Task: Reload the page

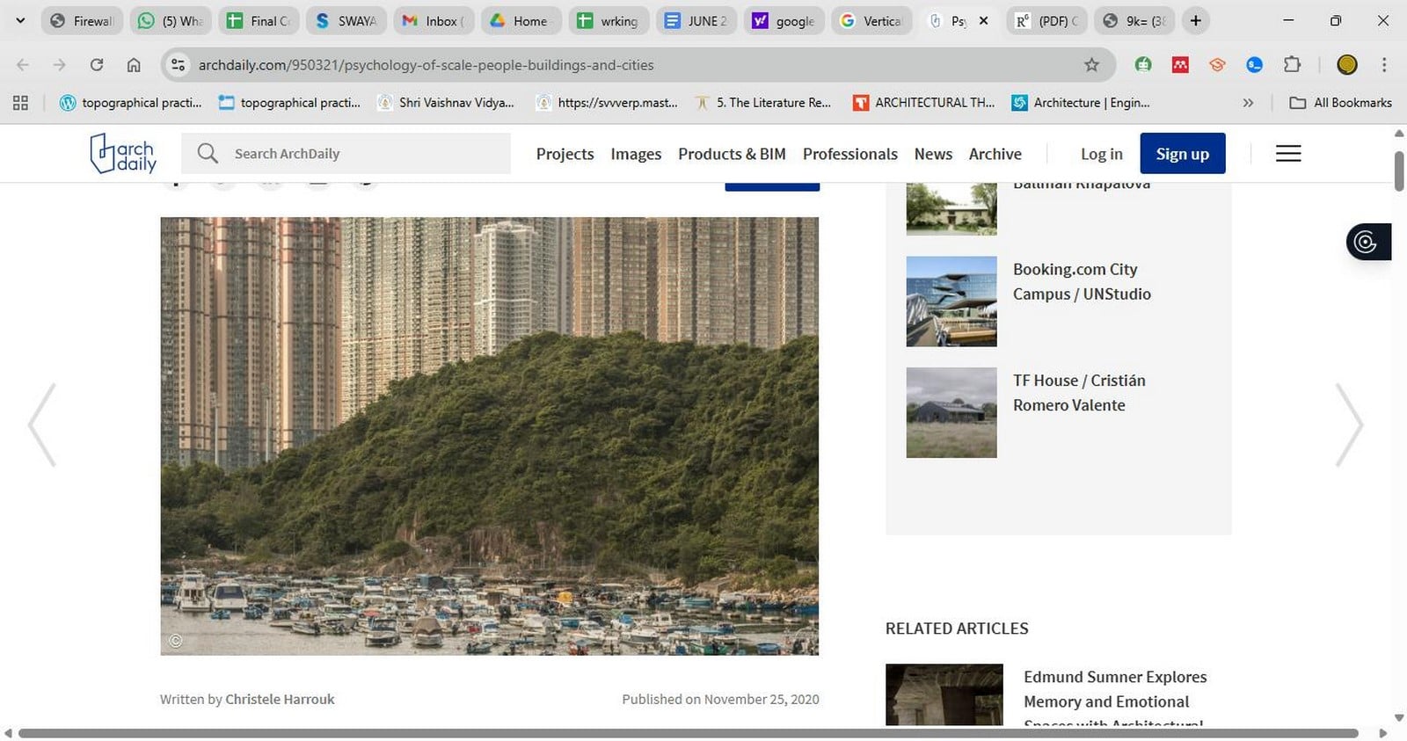Action: tap(97, 65)
